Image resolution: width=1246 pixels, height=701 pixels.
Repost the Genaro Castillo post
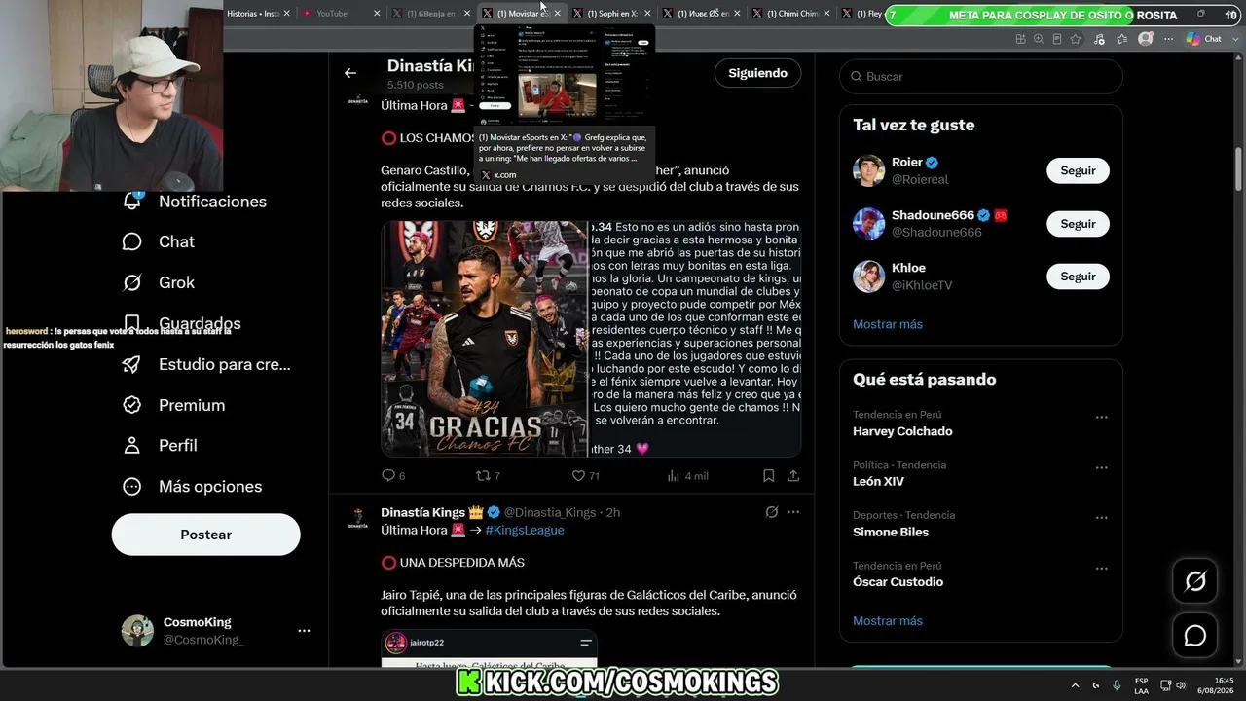pyautogui.click(x=483, y=476)
